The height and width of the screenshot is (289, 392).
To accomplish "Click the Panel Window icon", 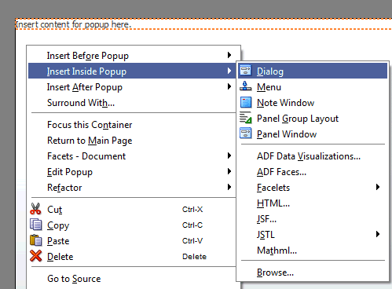I will click(246, 134).
